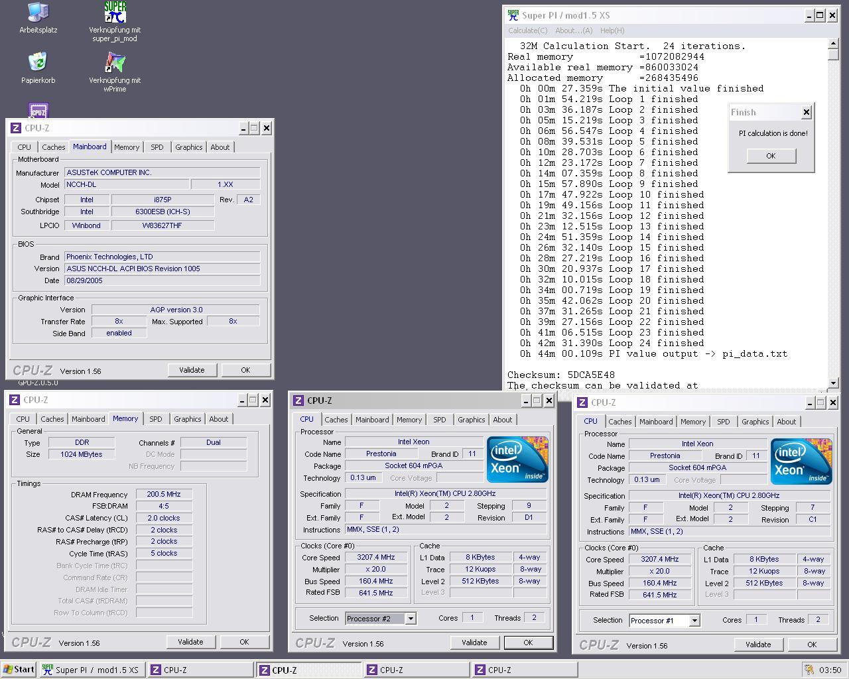Click the Checksum 5DCA5E48 line
Viewport: 849px width, 679px height.
coord(561,375)
